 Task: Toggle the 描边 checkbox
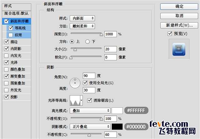(6, 42)
